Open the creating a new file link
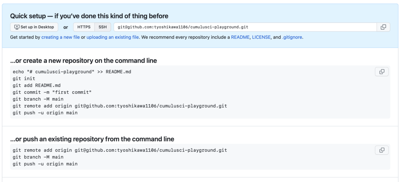The image size is (402, 182). click(60, 37)
